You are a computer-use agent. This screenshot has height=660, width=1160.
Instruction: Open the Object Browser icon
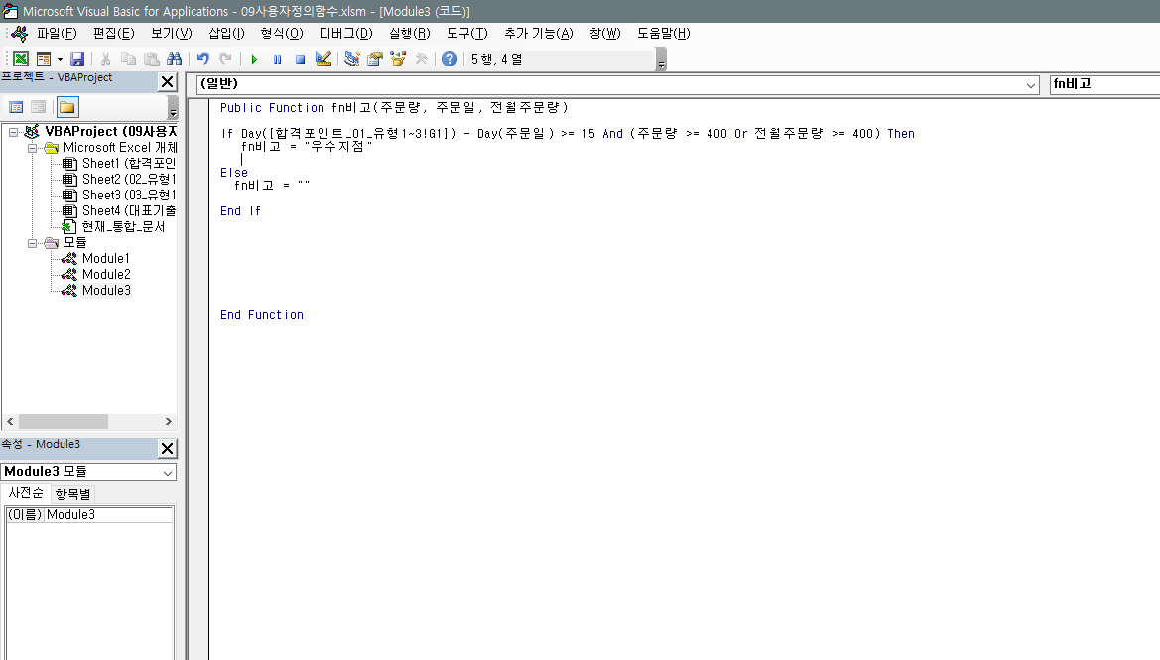[x=398, y=59]
